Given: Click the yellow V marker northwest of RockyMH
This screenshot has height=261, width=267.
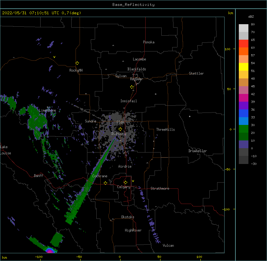Looking at the screenshot, I should coord(54,57).
